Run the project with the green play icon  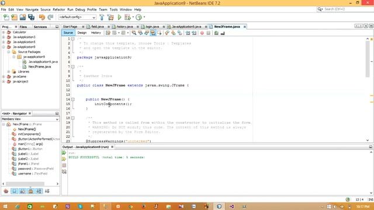point(119,17)
